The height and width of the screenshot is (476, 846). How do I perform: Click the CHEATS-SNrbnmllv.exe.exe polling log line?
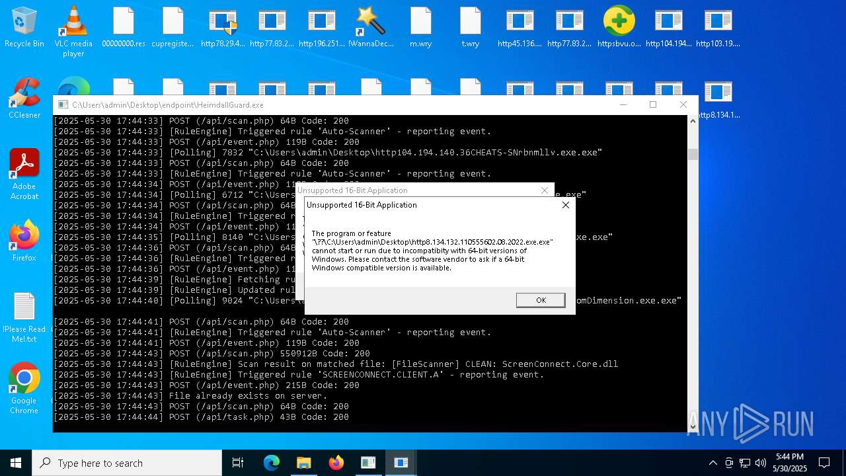328,152
